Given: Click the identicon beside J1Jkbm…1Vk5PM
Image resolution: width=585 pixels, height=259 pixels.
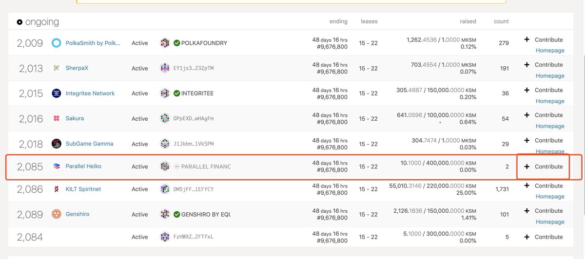Looking at the screenshot, I should point(165,144).
